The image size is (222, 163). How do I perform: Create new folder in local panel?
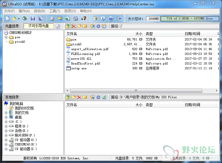(74, 97)
